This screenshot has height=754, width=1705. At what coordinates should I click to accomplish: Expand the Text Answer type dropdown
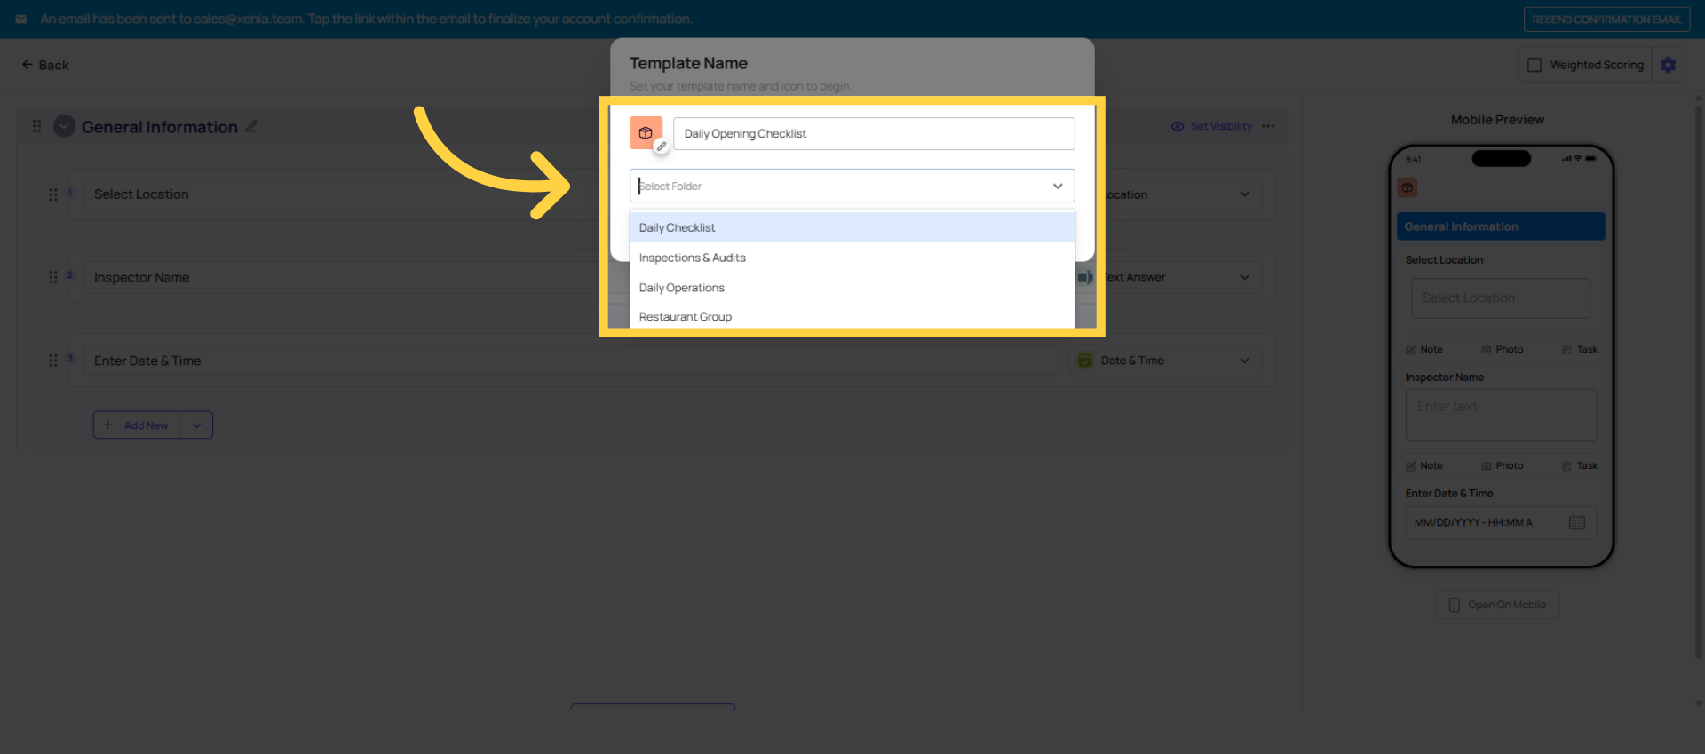click(1245, 277)
